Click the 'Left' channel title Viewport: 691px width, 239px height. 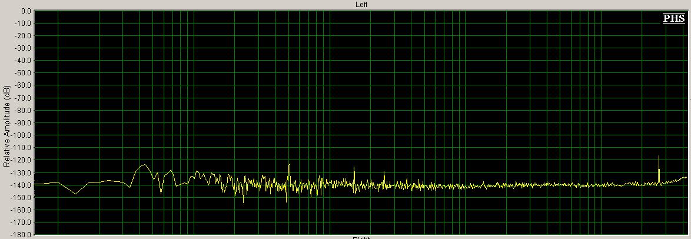[361, 4]
